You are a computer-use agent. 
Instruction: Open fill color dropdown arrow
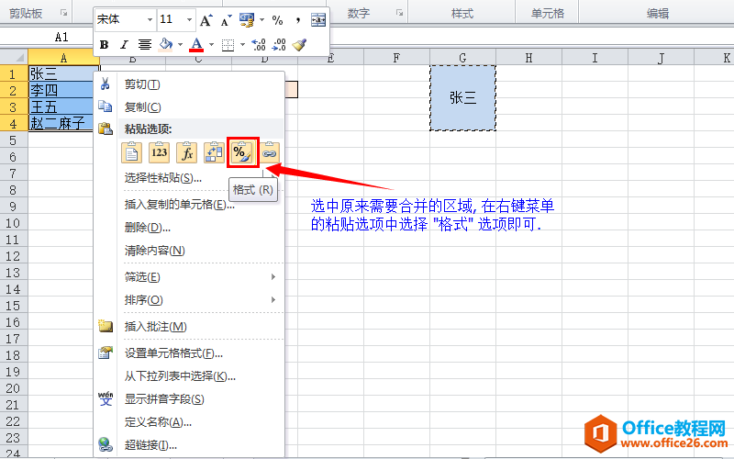(x=180, y=44)
